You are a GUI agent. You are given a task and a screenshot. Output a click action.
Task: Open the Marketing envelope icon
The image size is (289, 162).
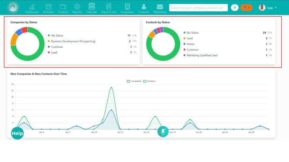tap(160, 7)
